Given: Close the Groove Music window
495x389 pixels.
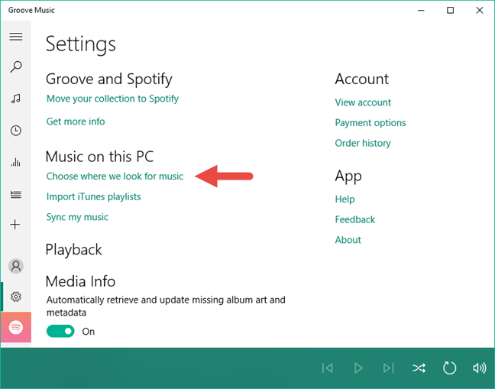Looking at the screenshot, I should click(480, 11).
